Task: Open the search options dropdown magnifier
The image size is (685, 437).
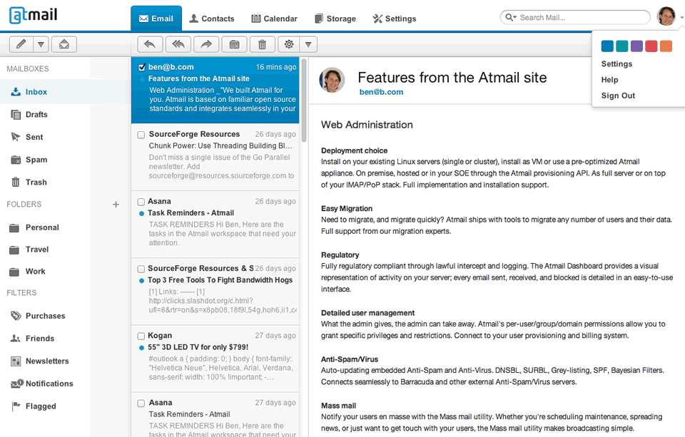Action: [511, 17]
